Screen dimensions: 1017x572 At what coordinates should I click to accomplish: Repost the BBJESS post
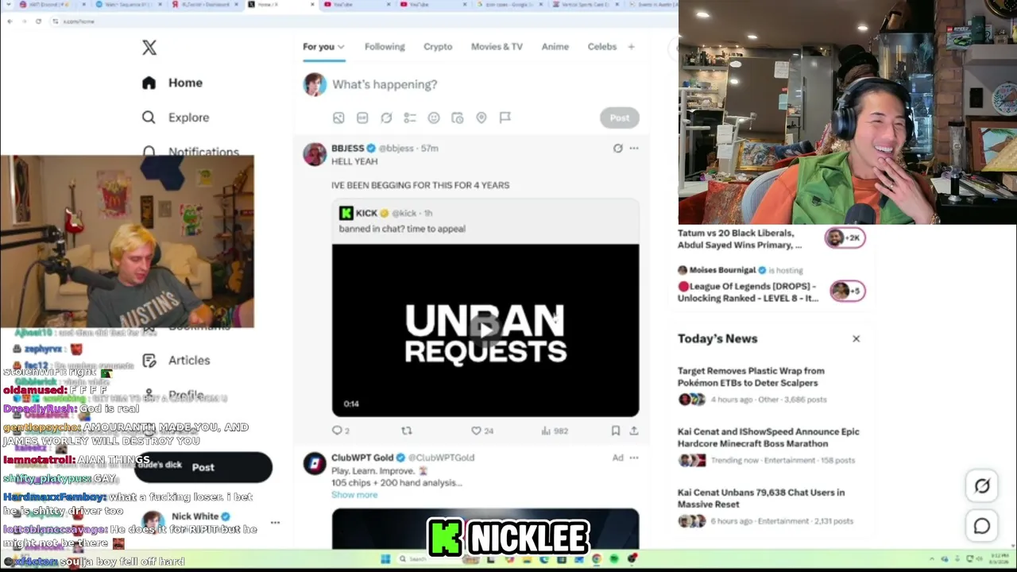[x=407, y=431]
